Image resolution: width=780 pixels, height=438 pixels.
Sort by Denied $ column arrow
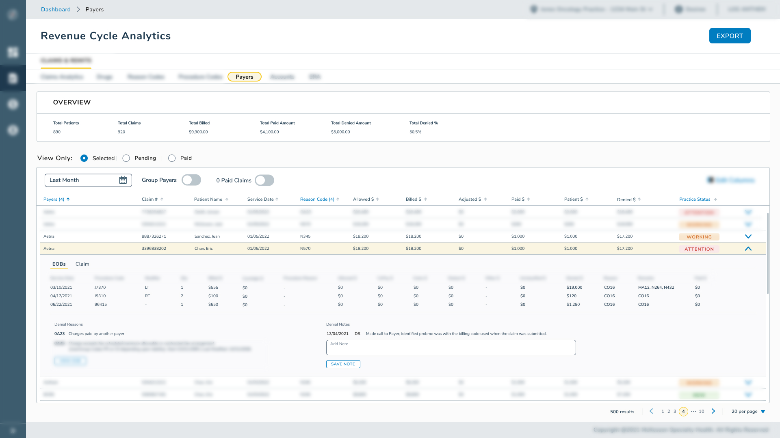click(639, 199)
